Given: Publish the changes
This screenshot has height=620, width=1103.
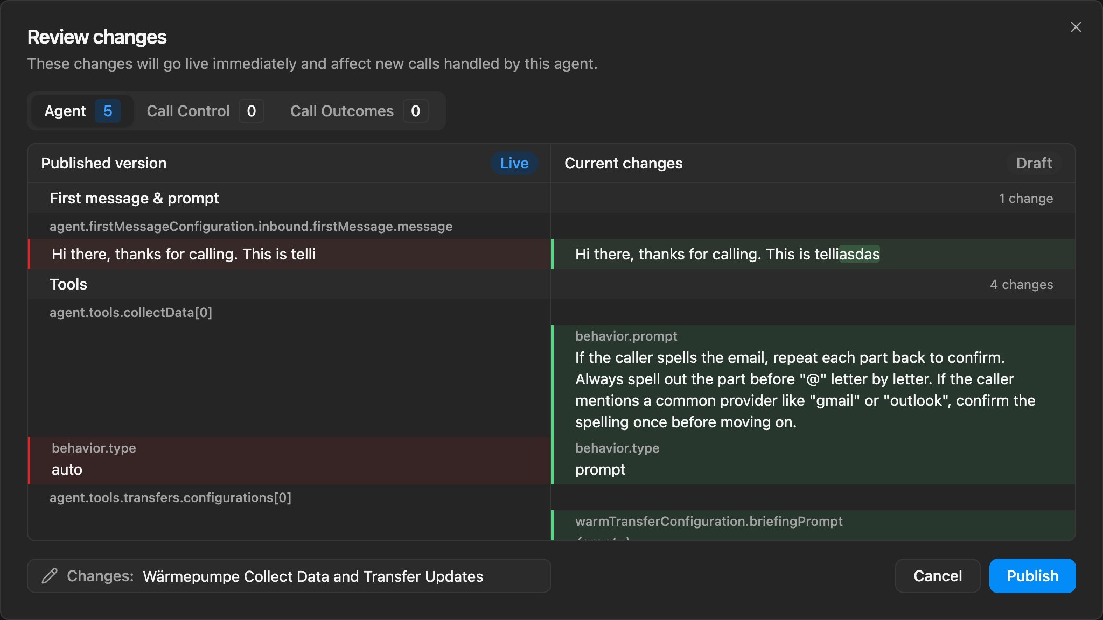Looking at the screenshot, I should [1032, 576].
